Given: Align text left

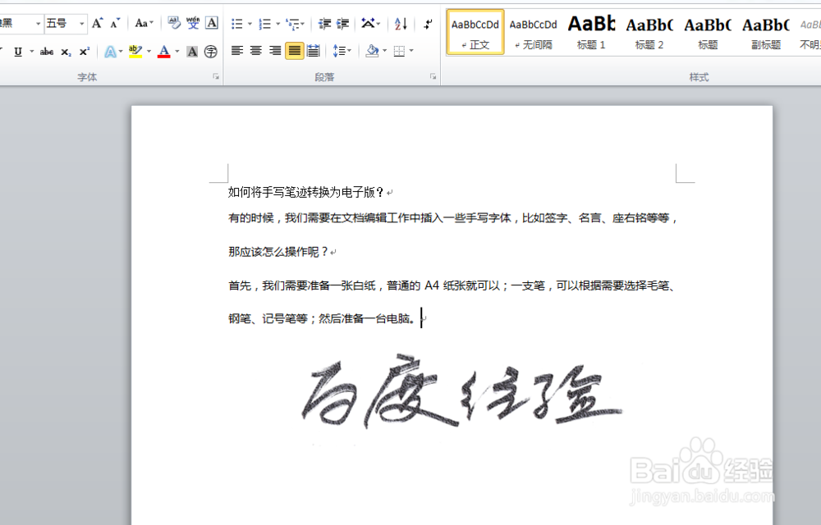Looking at the screenshot, I should pyautogui.click(x=237, y=51).
